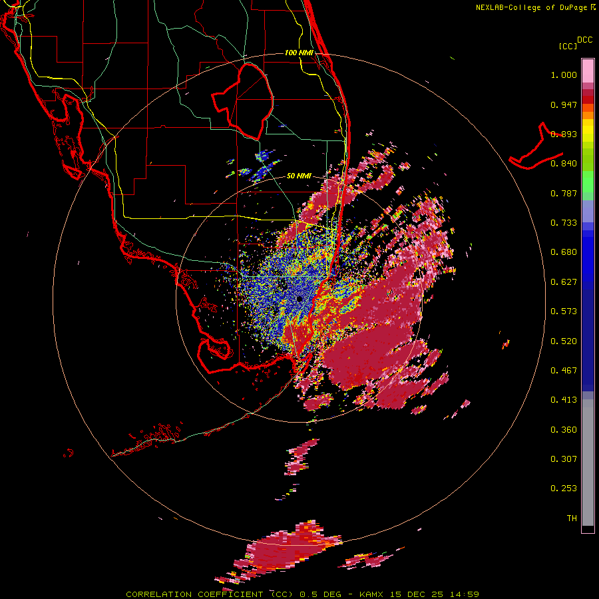Viewport: 599px width, 599px height.
Task: Click the 0.893 legend value
Action: (564, 134)
